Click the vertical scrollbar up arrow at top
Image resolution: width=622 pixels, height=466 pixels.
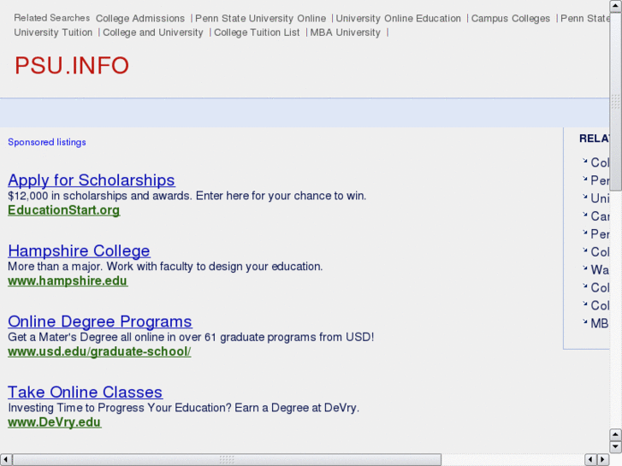[x=616, y=6]
